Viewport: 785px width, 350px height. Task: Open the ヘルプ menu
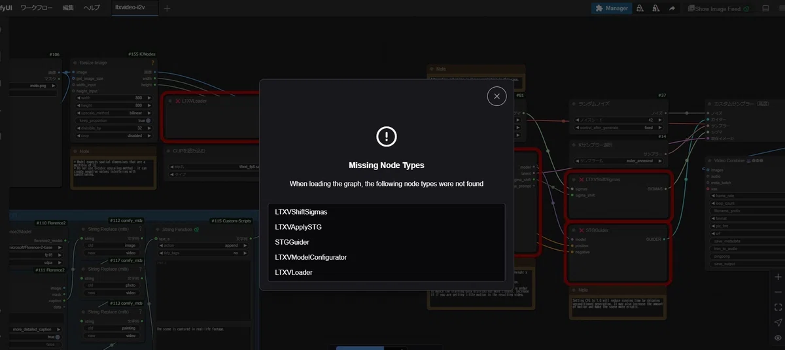[92, 8]
